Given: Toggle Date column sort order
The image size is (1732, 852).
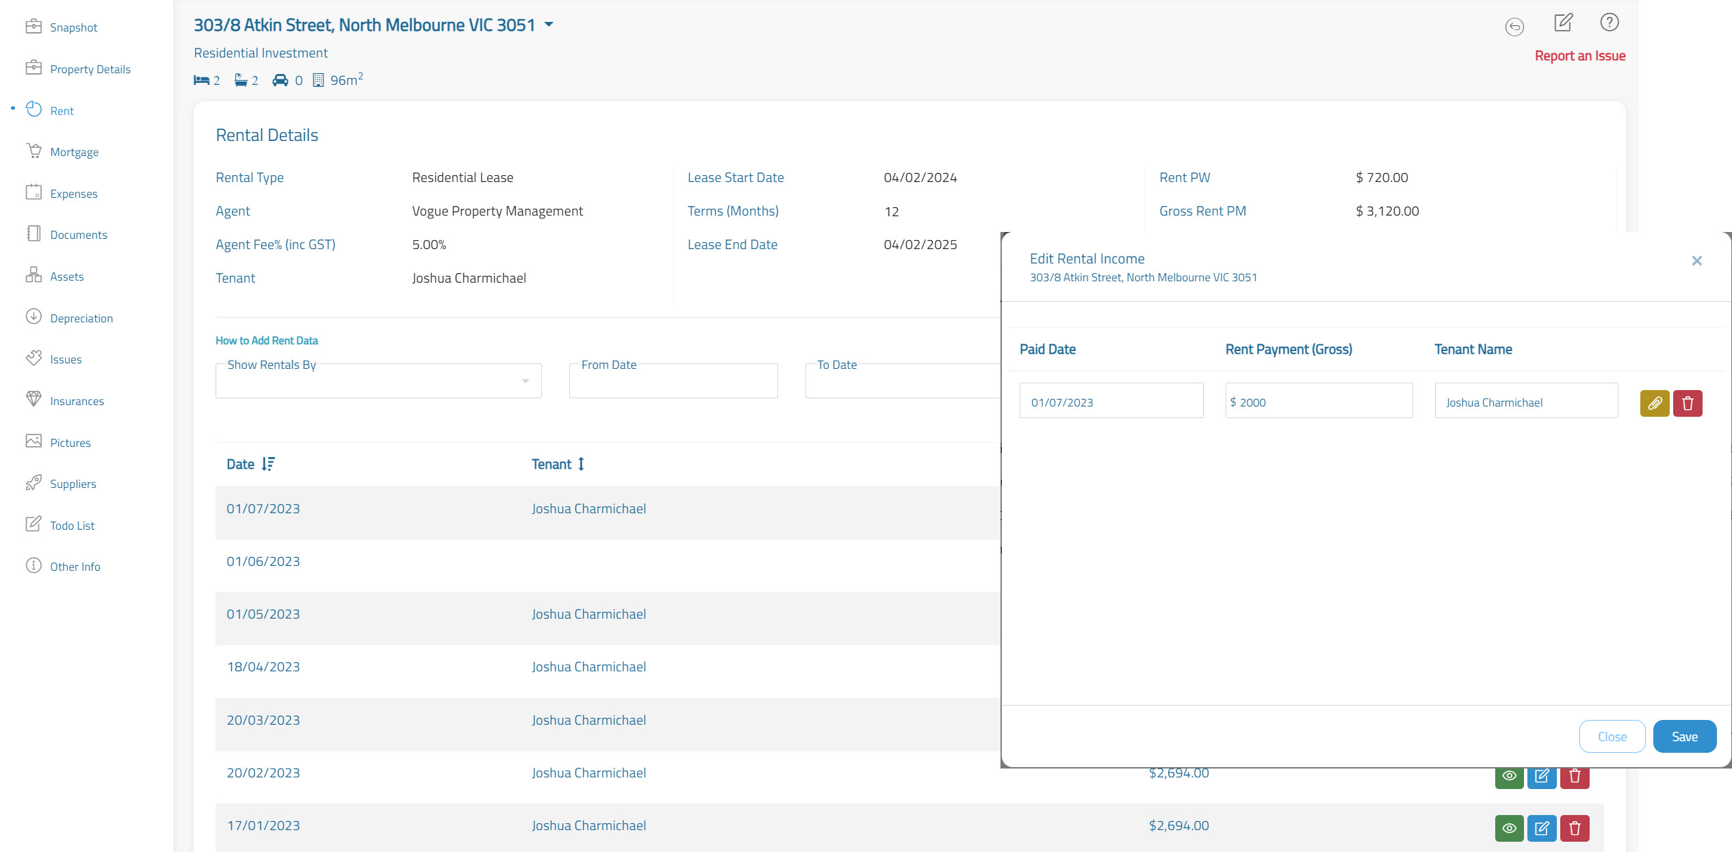Looking at the screenshot, I should (268, 464).
